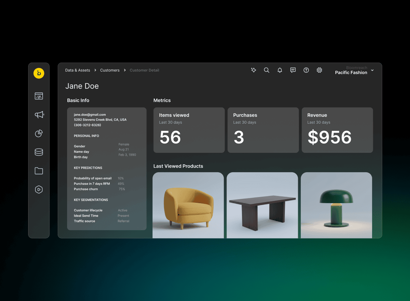The image size is (410, 301).
Task: Open notifications bell icon
Action: click(280, 70)
